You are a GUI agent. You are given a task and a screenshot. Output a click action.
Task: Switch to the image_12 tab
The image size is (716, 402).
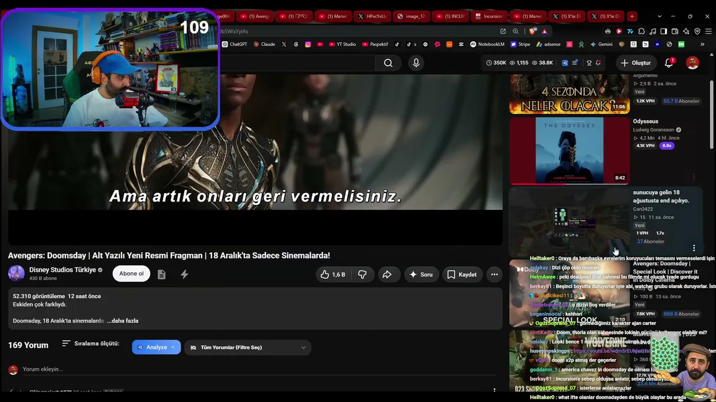pos(411,16)
